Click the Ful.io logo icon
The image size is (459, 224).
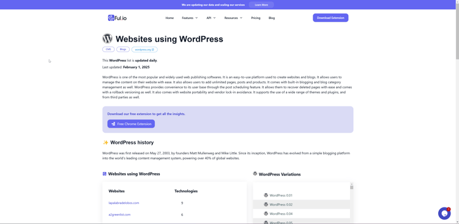(111, 18)
